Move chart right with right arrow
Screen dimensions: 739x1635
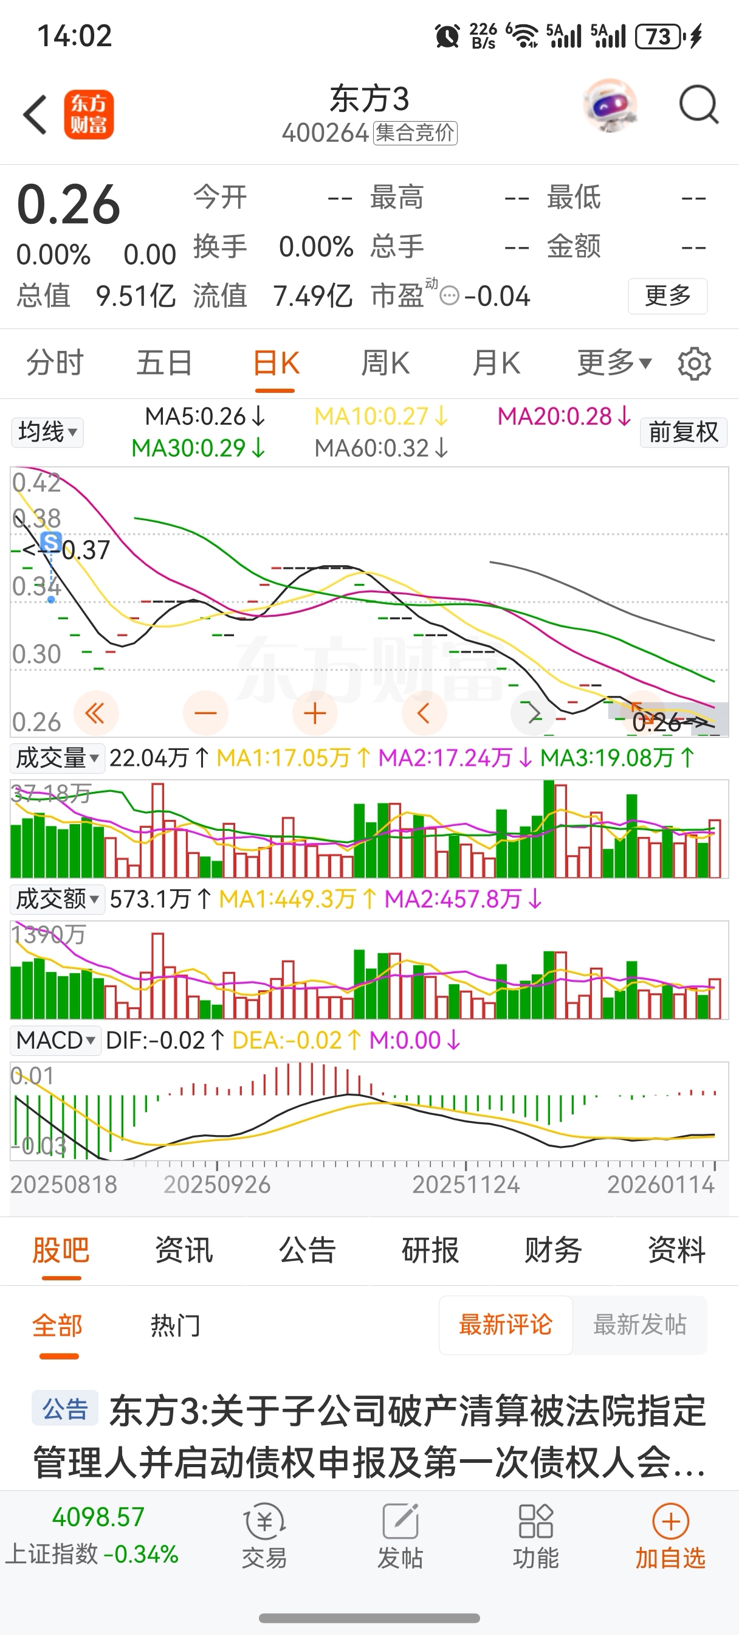pyautogui.click(x=534, y=713)
